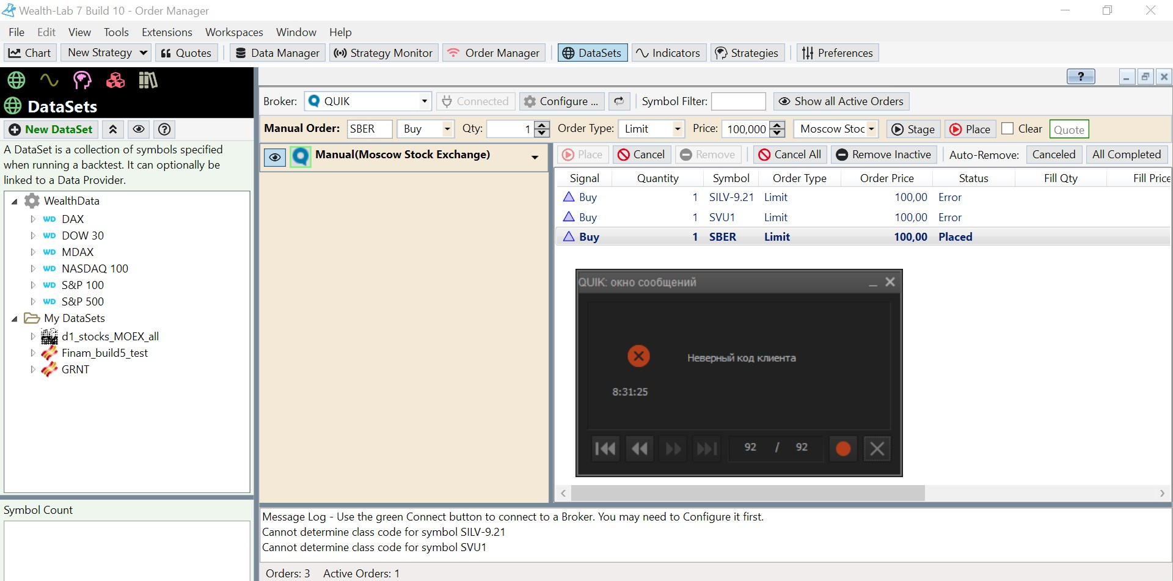Screen dimensions: 1173x581
Task: Toggle the eye visibility button in DataSets panel
Action: point(139,130)
